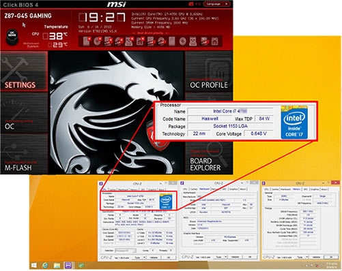Select the first boot priority device icon
This screenshot has width=342, height=271.
point(87,41)
